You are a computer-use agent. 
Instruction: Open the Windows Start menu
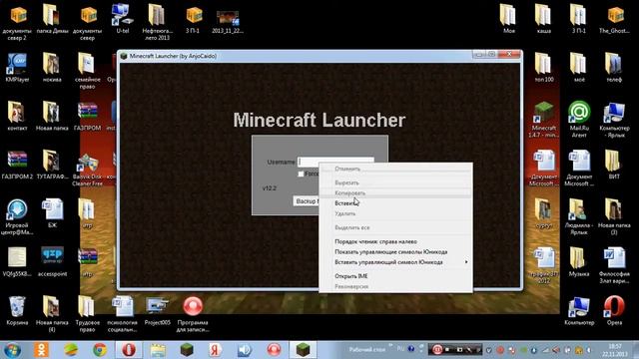click(12, 350)
